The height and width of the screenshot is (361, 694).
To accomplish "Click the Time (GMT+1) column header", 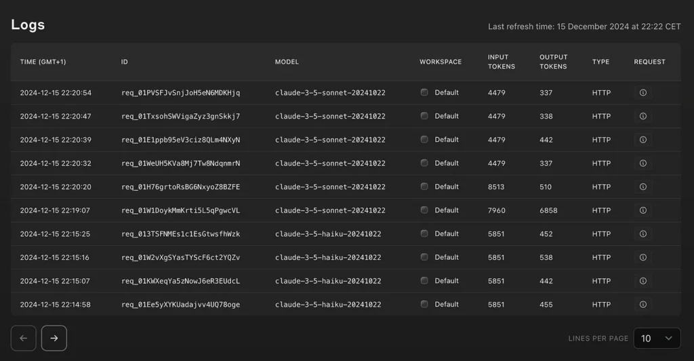I will click(43, 62).
